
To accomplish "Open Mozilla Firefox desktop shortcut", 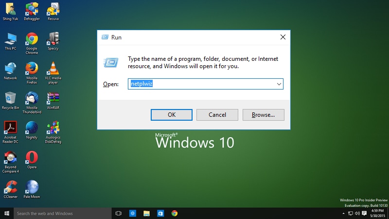I will click(x=32, y=73).
